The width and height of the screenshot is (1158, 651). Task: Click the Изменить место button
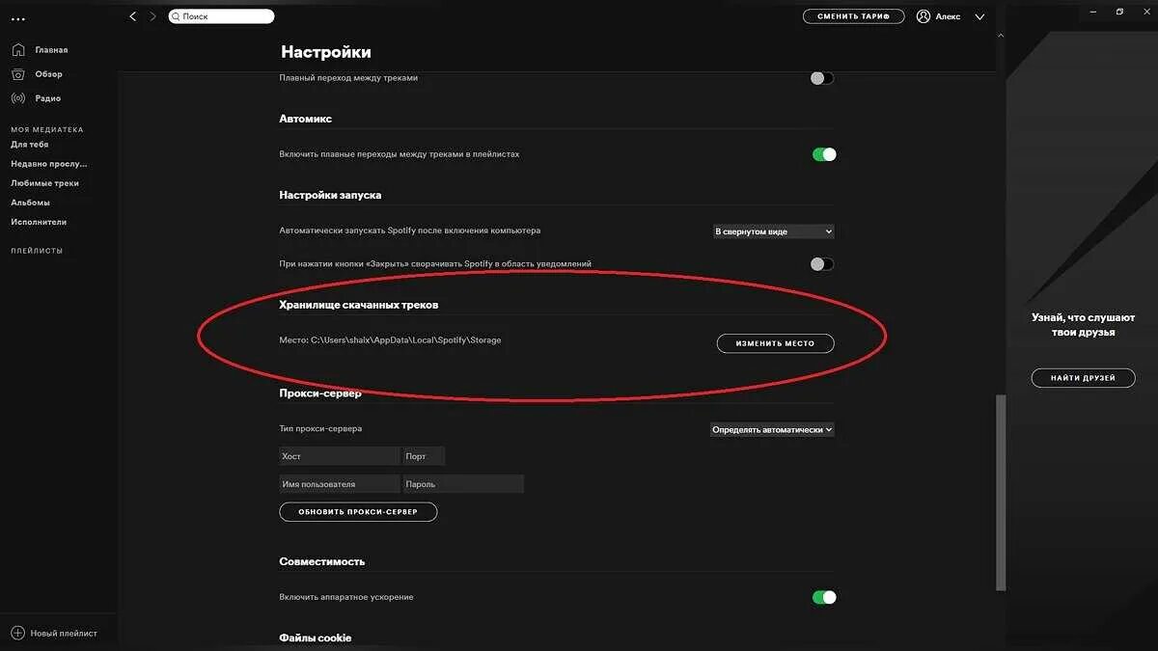pyautogui.click(x=775, y=343)
